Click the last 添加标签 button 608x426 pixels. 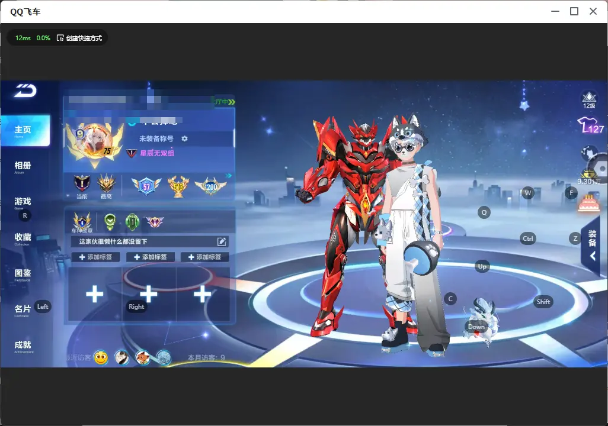pos(204,257)
